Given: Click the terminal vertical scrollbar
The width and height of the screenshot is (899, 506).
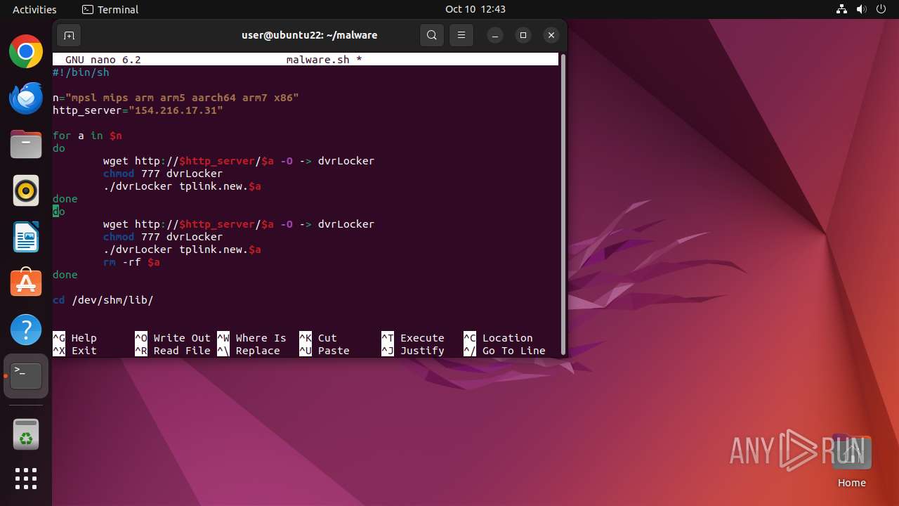Looking at the screenshot, I should point(562,204).
